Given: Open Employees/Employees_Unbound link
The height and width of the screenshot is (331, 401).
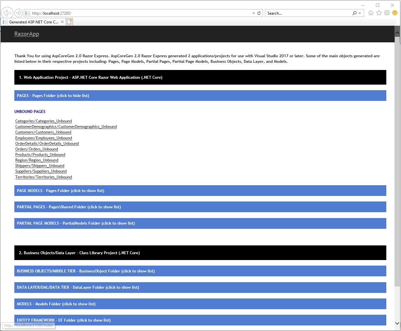Looking at the screenshot, I should click(x=43, y=138).
